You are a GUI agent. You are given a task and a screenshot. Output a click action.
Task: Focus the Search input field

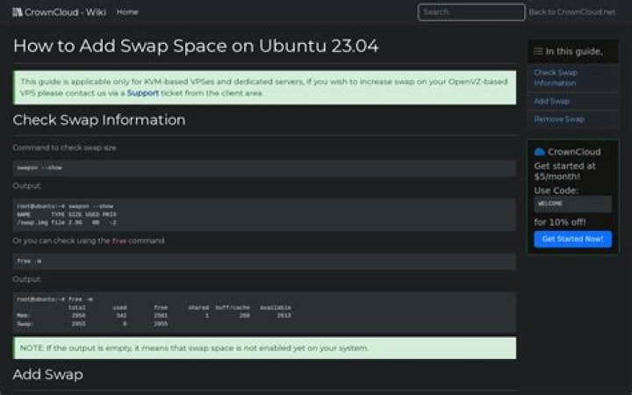[471, 12]
